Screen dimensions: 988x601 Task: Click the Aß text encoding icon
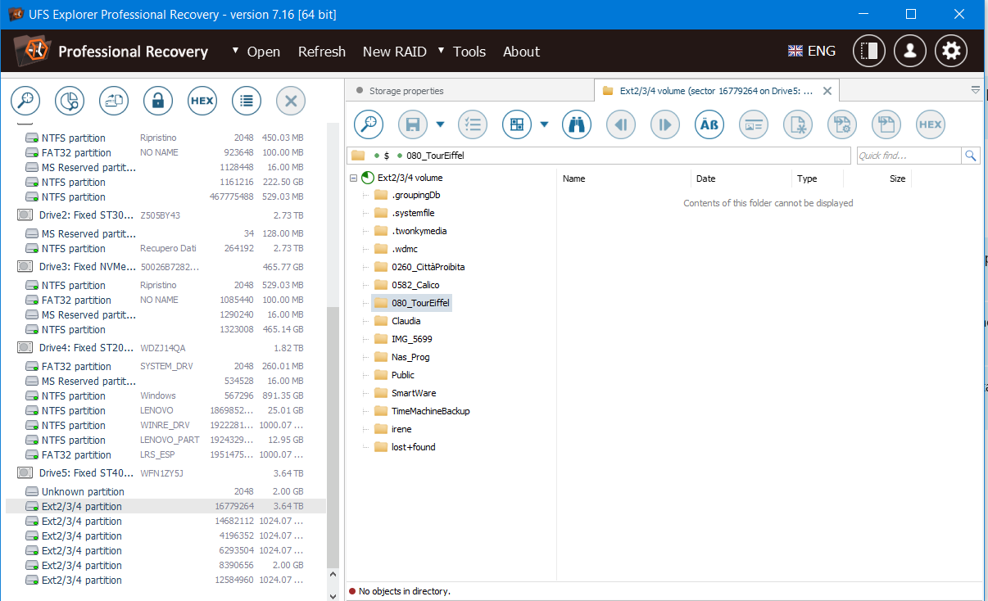[709, 124]
